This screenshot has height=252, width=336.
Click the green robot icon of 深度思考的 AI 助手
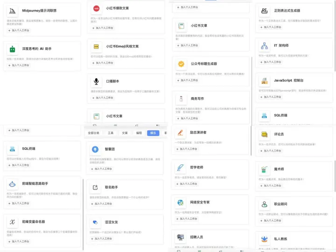13,49
